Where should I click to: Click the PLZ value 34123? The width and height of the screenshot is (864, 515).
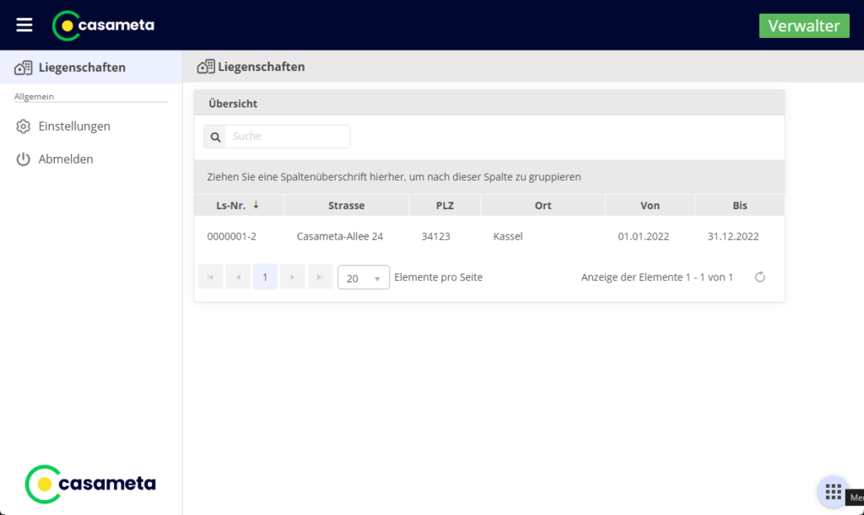tap(436, 237)
